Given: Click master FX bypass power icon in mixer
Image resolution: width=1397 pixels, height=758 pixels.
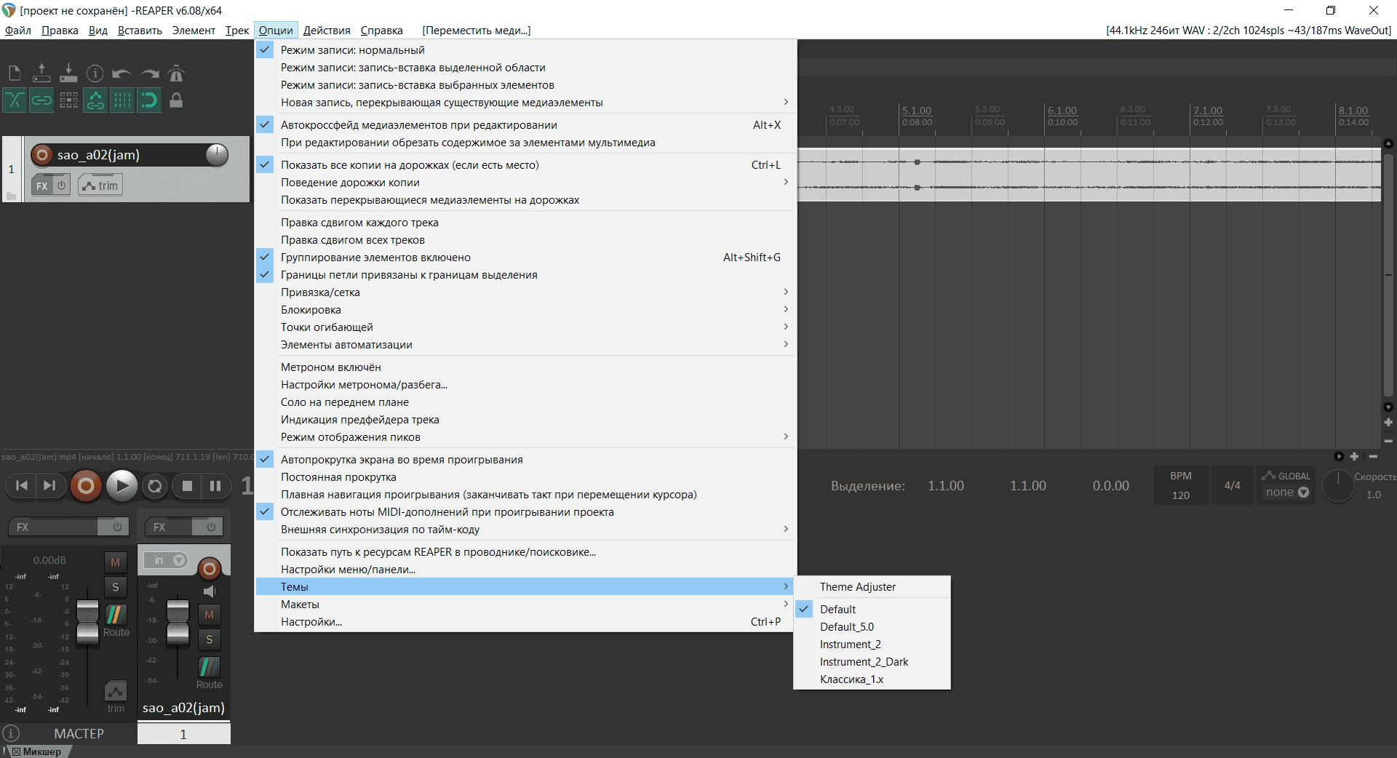Looking at the screenshot, I should tap(117, 527).
